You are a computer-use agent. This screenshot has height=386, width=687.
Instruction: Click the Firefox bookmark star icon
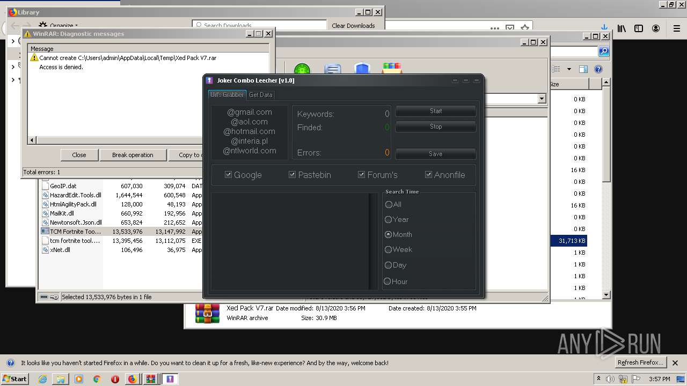(525, 28)
